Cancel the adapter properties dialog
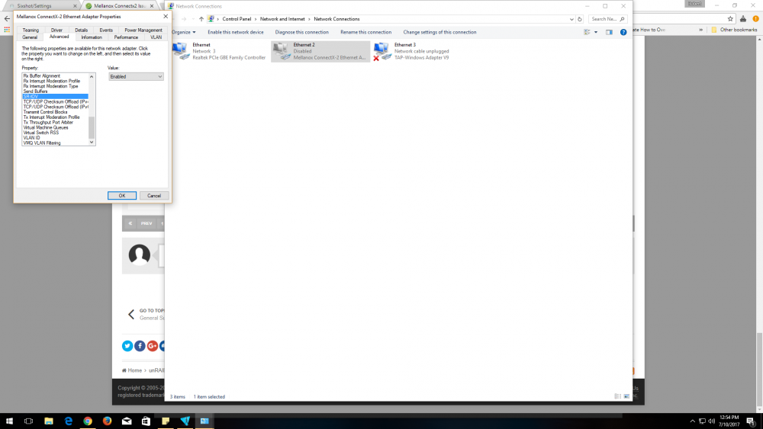This screenshot has width=763, height=429. pyautogui.click(x=154, y=195)
